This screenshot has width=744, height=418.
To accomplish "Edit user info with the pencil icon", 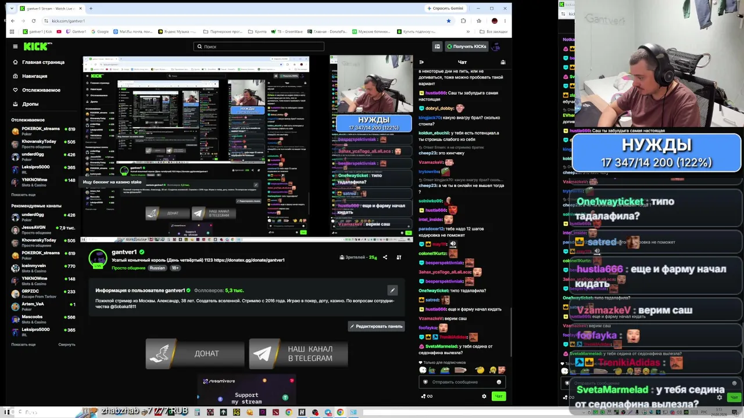I will (392, 290).
